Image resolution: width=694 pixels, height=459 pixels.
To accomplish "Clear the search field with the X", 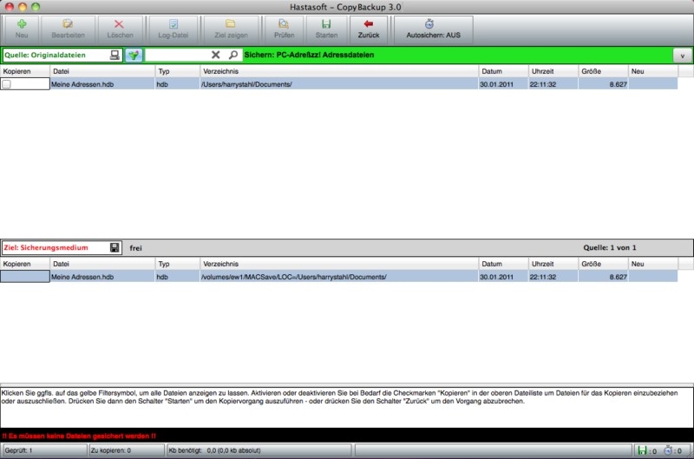I will [x=216, y=55].
